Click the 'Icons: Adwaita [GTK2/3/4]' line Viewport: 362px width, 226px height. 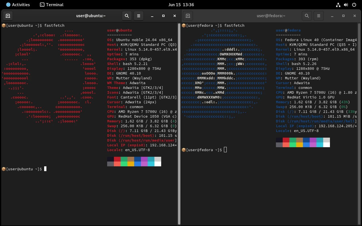135,93
